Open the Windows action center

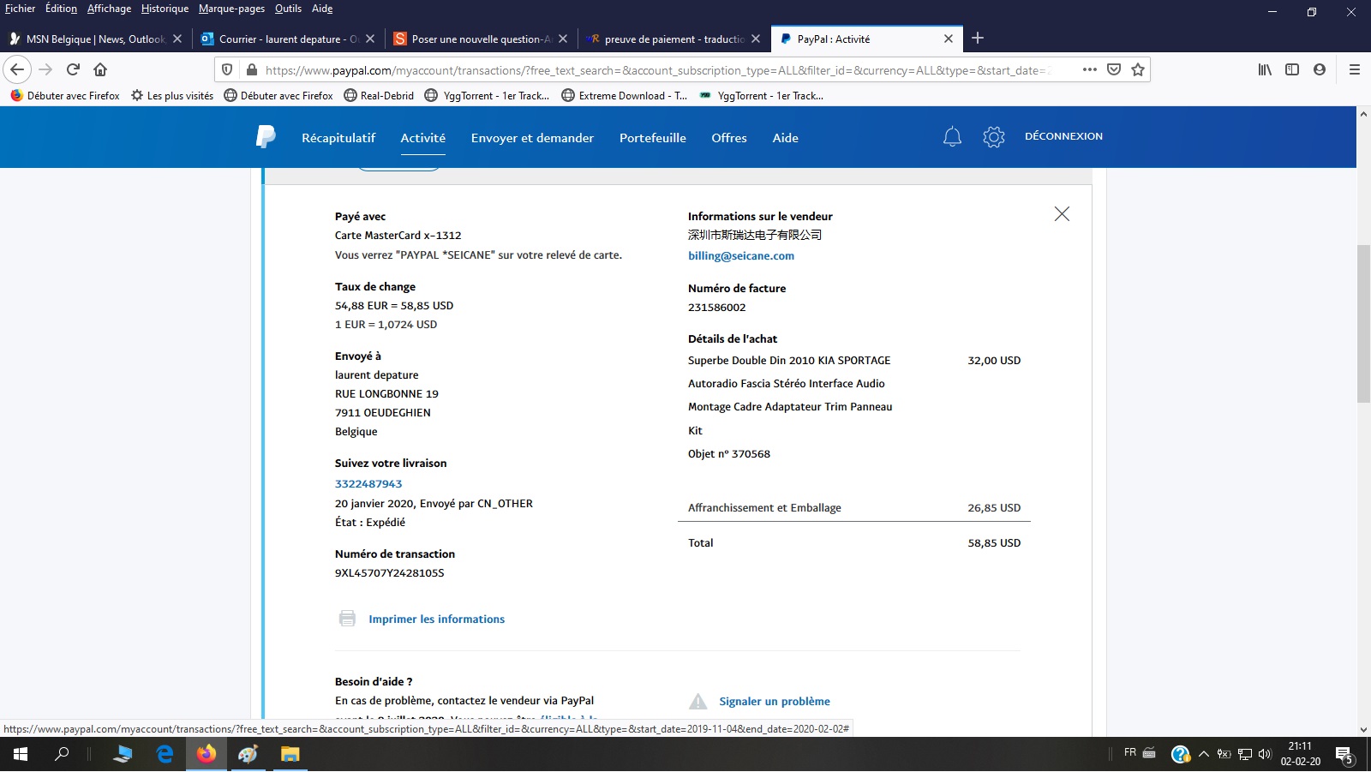tap(1344, 755)
